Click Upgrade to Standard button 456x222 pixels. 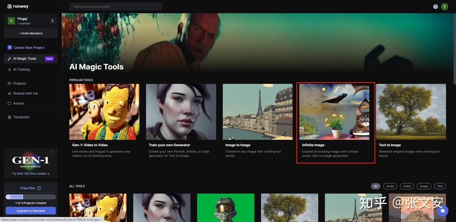[31, 210]
